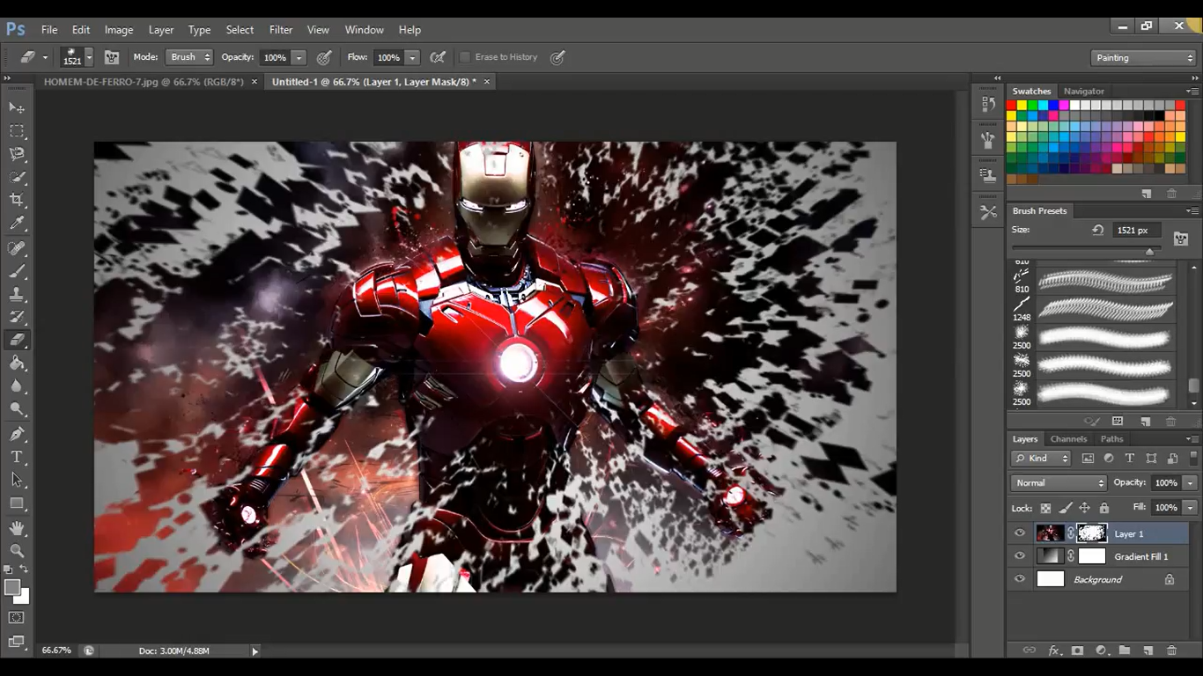Click the fx layer styles icon
This screenshot has height=676, width=1203.
coord(1055,650)
